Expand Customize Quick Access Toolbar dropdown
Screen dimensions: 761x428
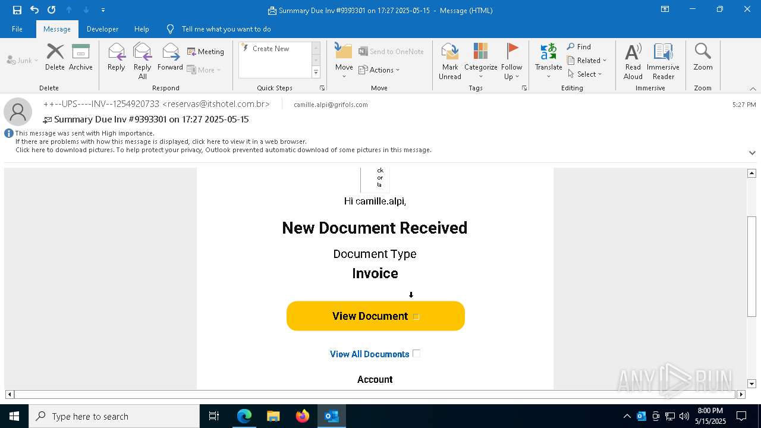tap(103, 10)
